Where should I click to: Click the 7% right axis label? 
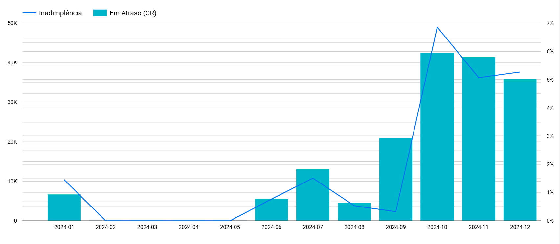coord(550,23)
